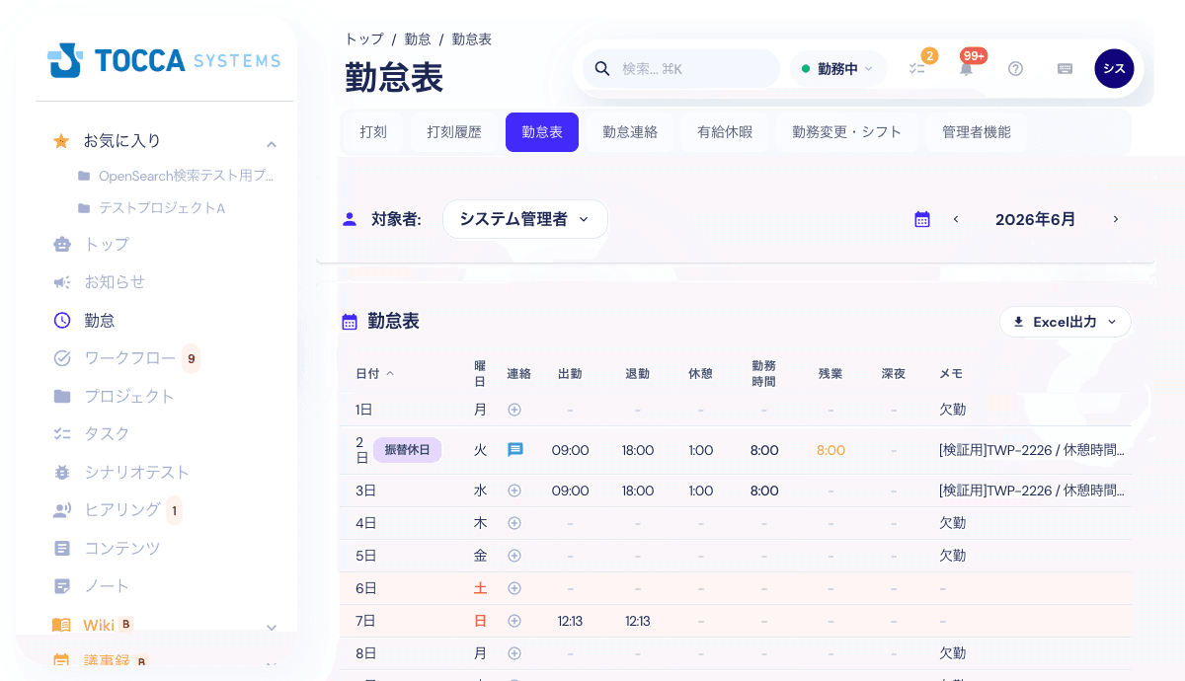Open the task checklist icon with badge 2

click(917, 69)
